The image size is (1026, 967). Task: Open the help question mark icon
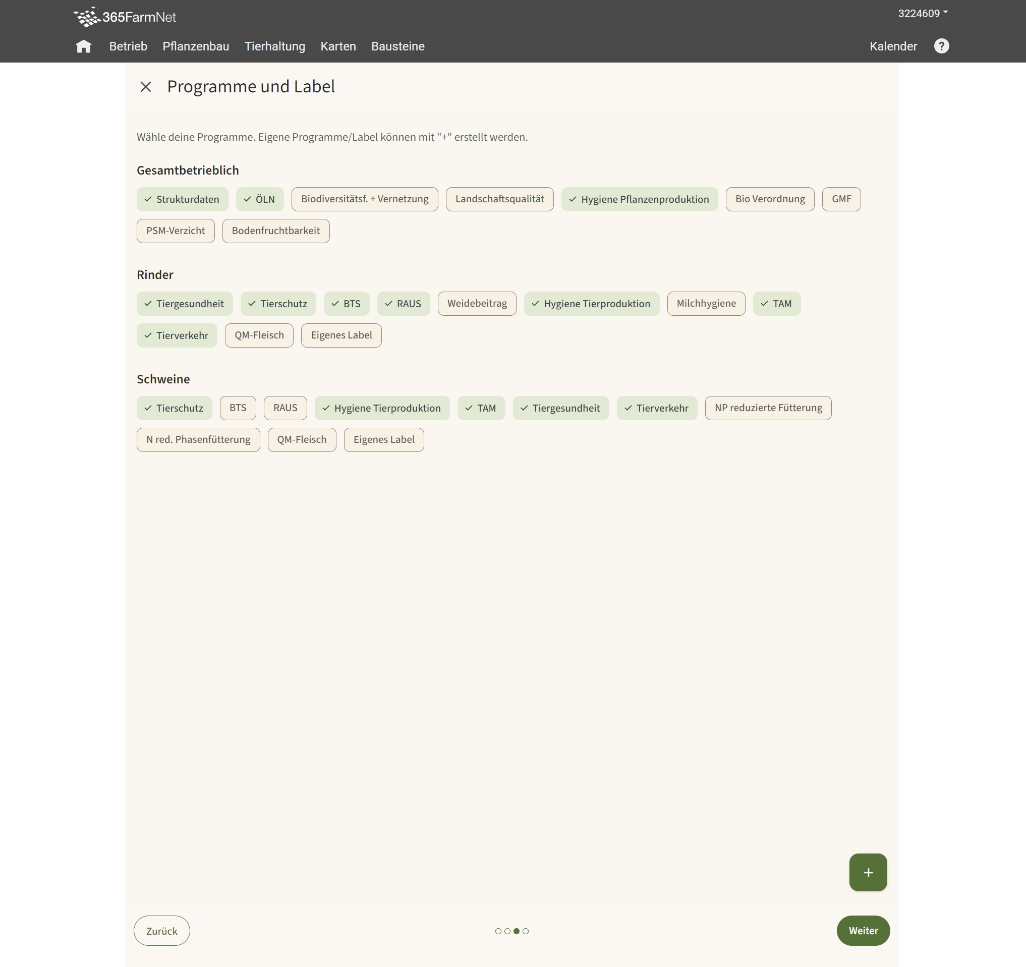tap(941, 46)
